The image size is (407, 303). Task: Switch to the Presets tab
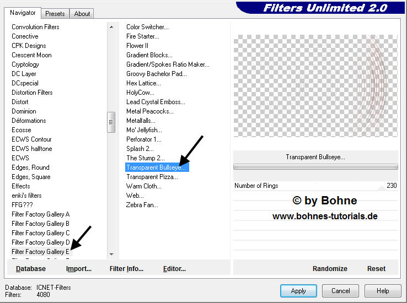[55, 13]
